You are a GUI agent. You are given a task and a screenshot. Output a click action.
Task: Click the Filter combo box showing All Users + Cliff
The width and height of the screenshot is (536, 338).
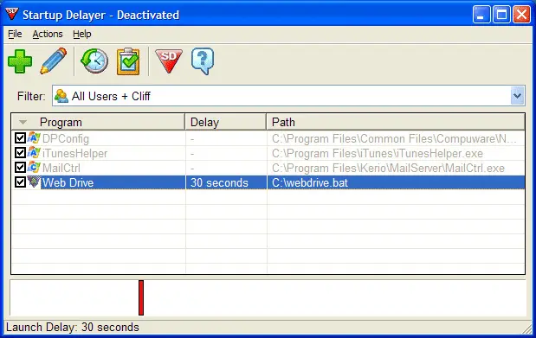pyautogui.click(x=288, y=96)
